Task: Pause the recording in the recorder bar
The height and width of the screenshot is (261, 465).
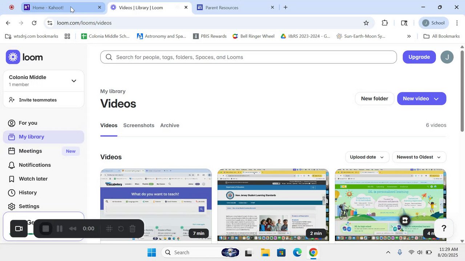Action: [x=60, y=229]
